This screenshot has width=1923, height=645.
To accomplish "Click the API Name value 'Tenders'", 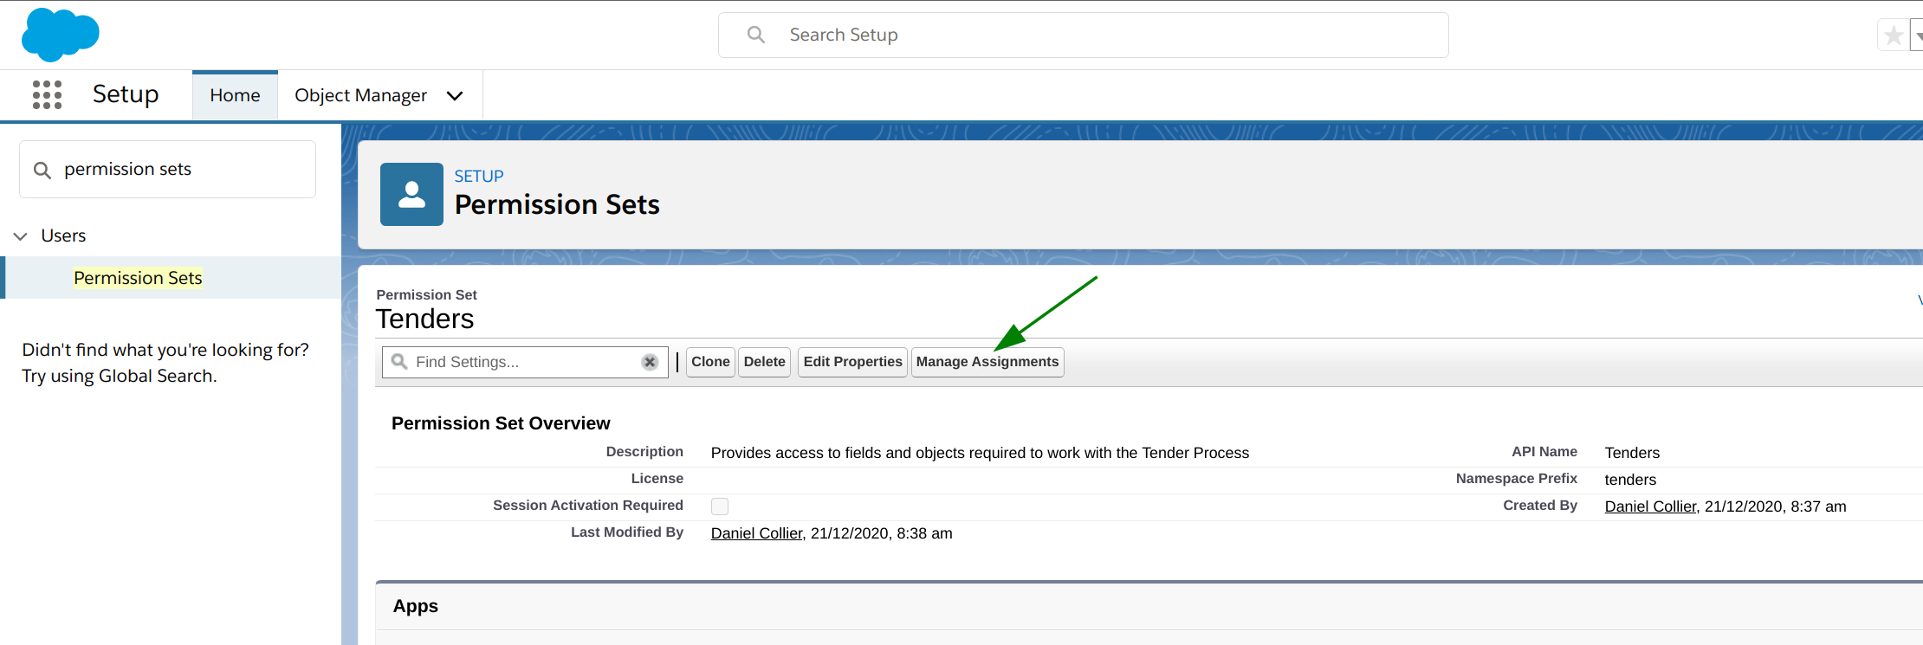I will [1632, 453].
